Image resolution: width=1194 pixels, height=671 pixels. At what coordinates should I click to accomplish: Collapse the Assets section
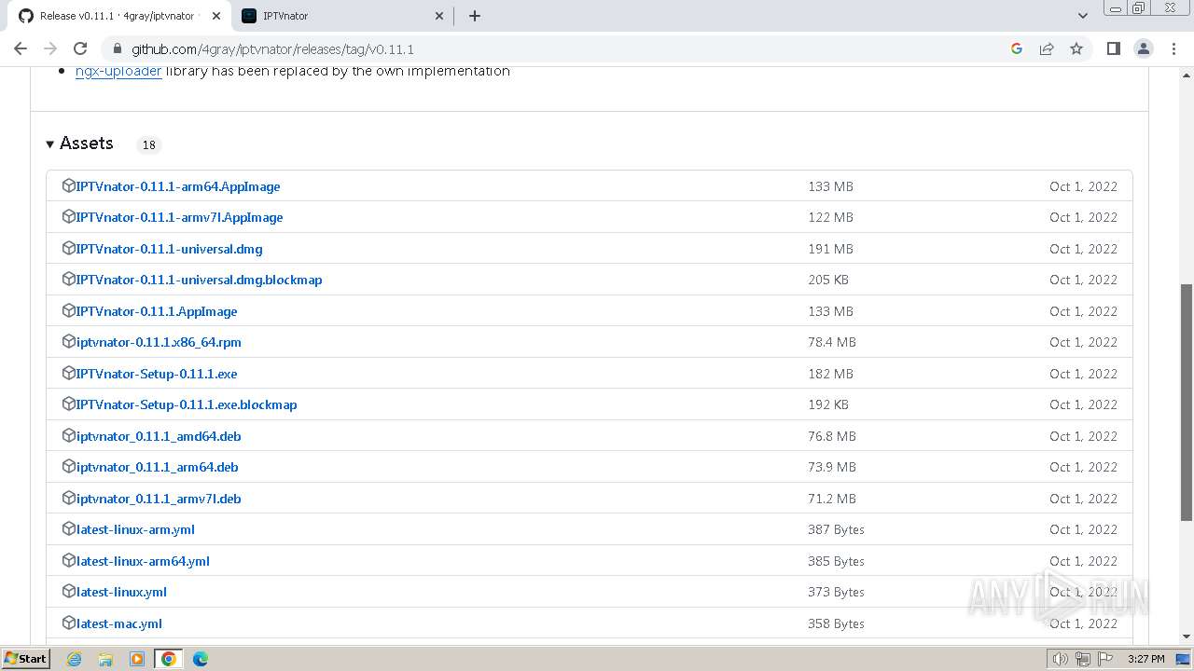(x=80, y=144)
